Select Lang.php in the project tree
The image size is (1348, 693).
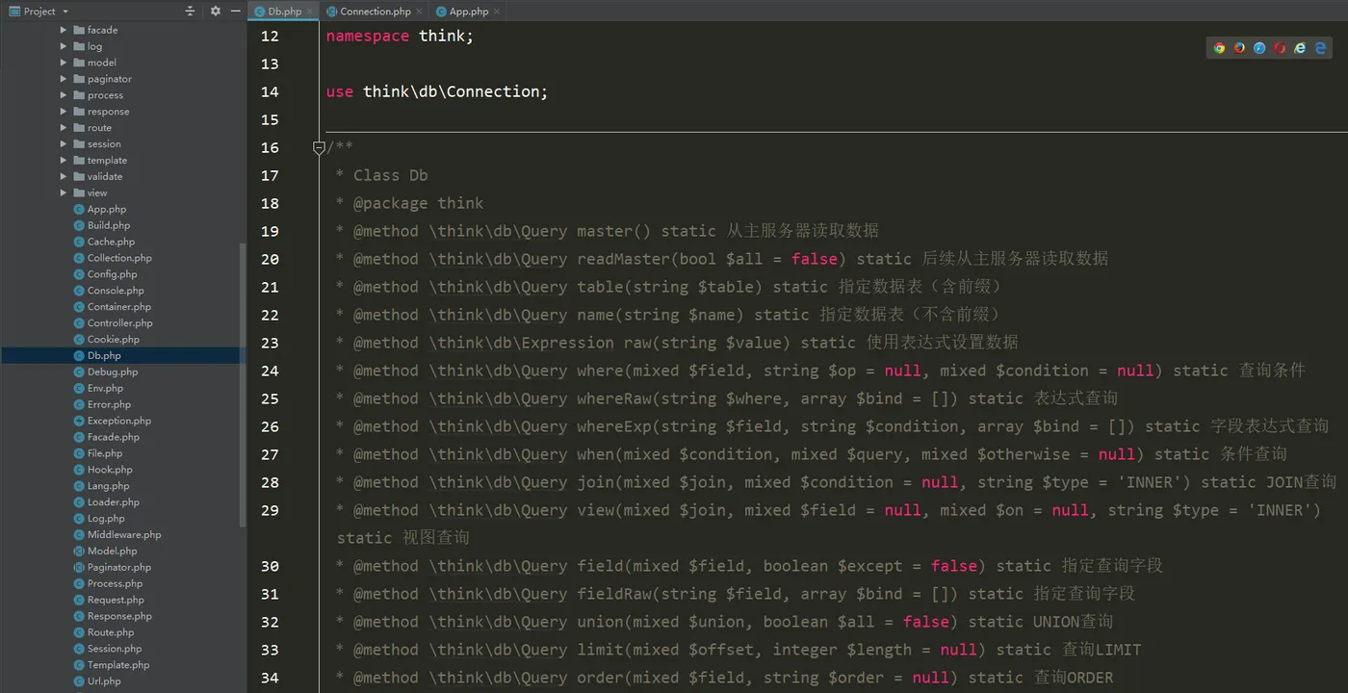click(x=101, y=486)
